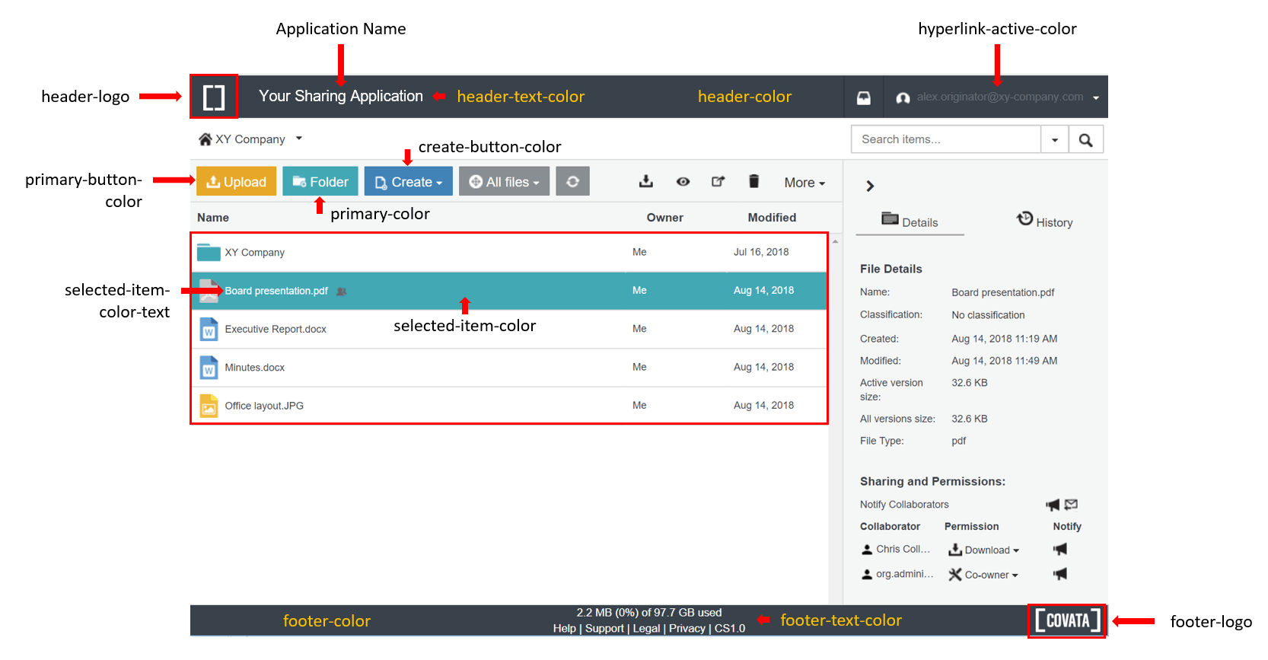Viewport: 1268px width, 660px height.
Task: Switch to the History tab
Action: [1044, 221]
